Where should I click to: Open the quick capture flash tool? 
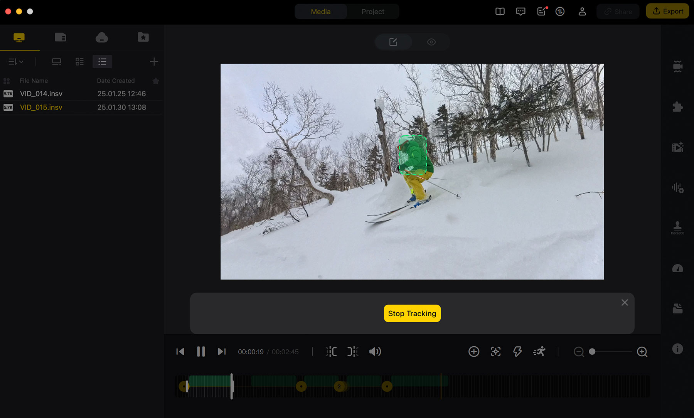click(517, 352)
